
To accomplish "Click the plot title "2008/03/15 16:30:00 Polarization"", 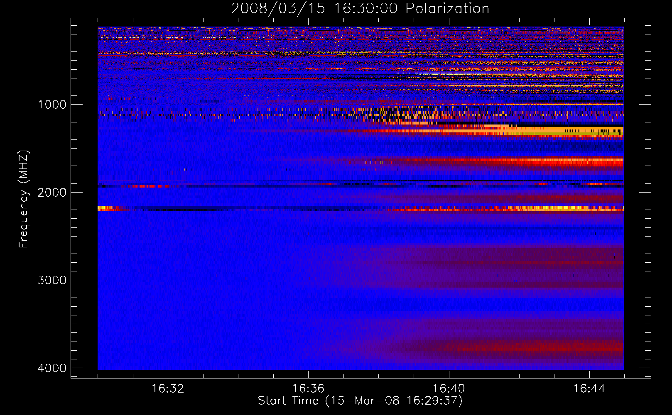I will pos(360,8).
